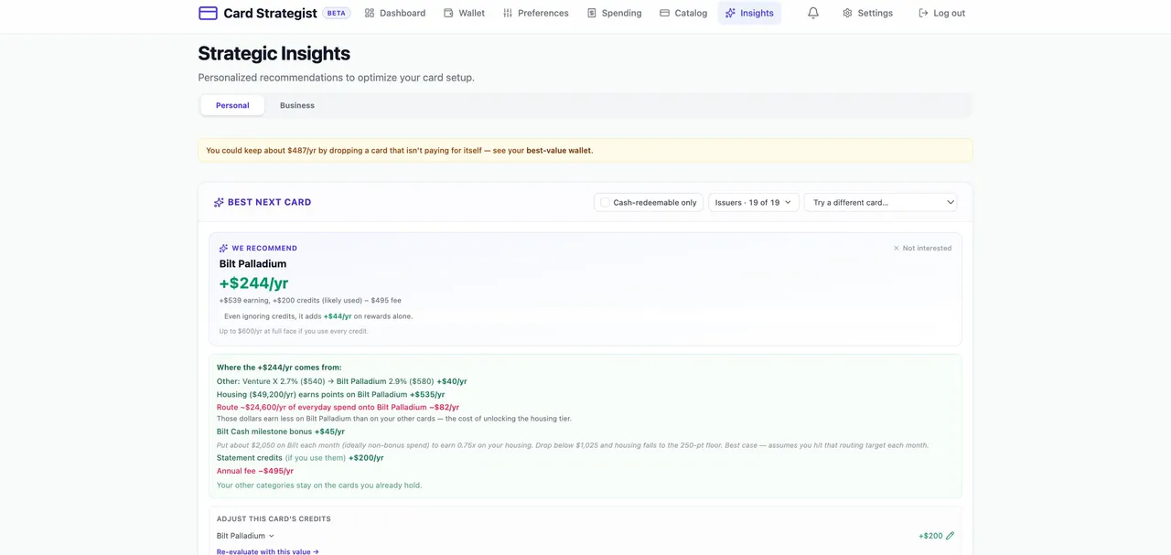Switch to the Personal tab

232,105
